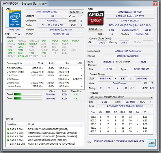This screenshot has height=153, width=161.
Task: Click the Dual-Channel mode field
Action: click(x=120, y=83)
